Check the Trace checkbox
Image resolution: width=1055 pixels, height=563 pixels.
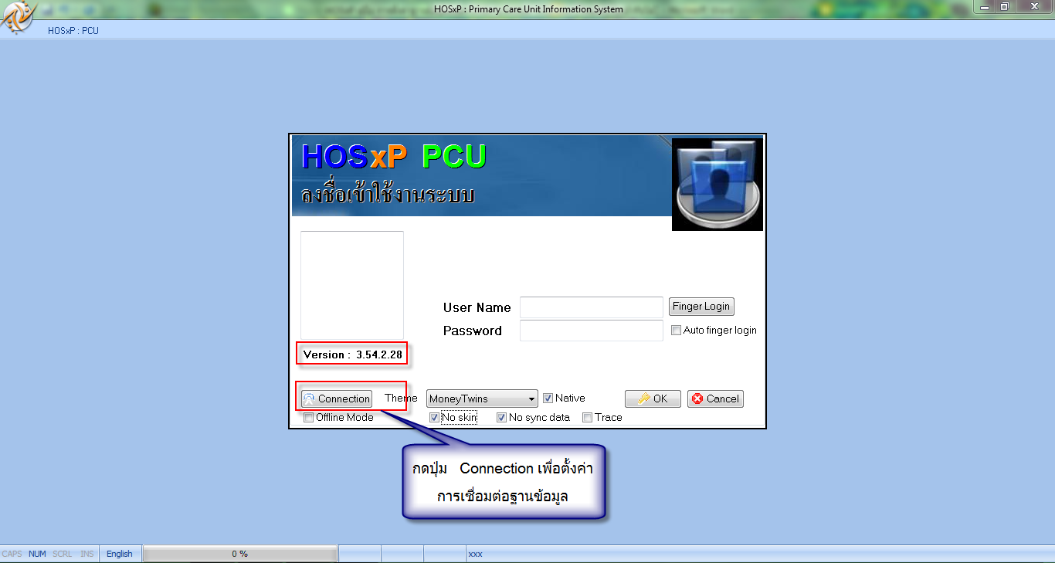(x=587, y=417)
